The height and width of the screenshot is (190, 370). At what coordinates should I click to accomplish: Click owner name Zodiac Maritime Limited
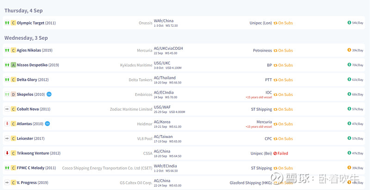[131, 109]
